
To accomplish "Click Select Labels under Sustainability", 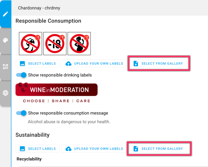I will 37,149.
